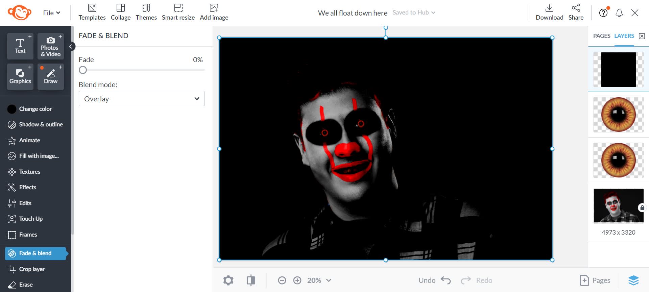This screenshot has height=292, width=649.
Task: Click the canvas image dimensions 4973 x 3320
Action: click(618, 233)
